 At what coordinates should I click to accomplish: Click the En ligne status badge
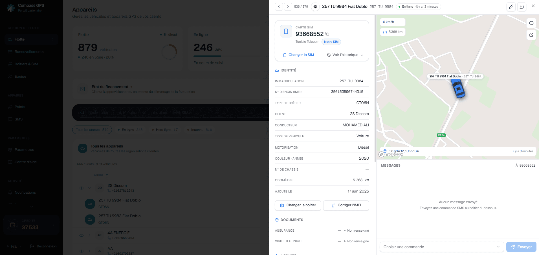418,7
